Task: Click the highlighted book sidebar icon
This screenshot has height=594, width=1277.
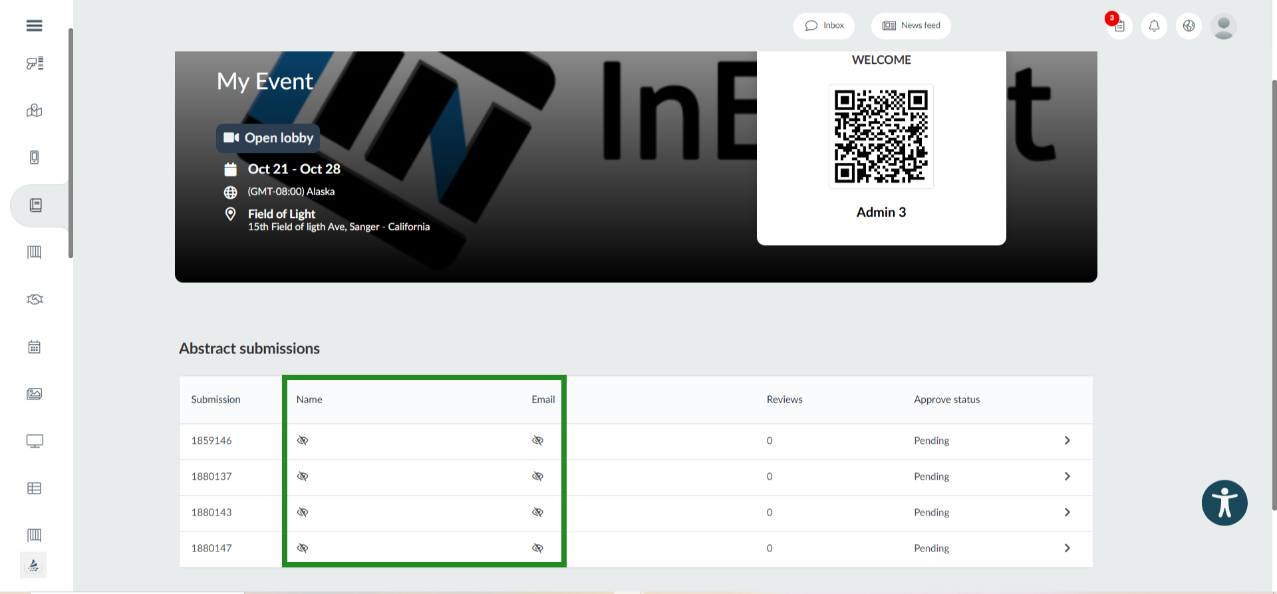Action: tap(36, 205)
